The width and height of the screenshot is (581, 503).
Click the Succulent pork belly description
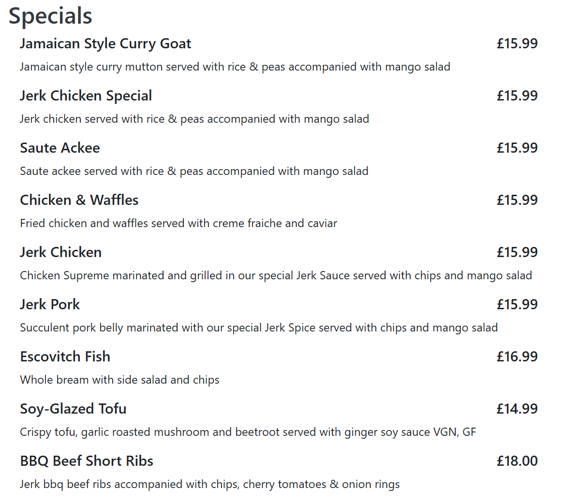pyautogui.click(x=259, y=328)
